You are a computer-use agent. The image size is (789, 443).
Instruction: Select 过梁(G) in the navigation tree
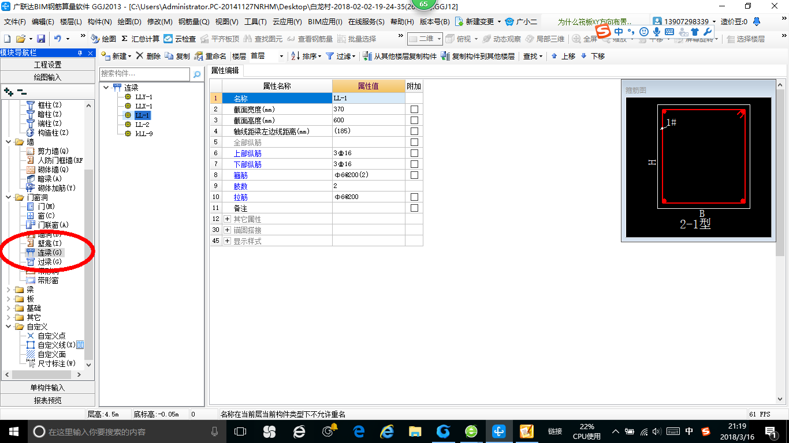point(50,262)
